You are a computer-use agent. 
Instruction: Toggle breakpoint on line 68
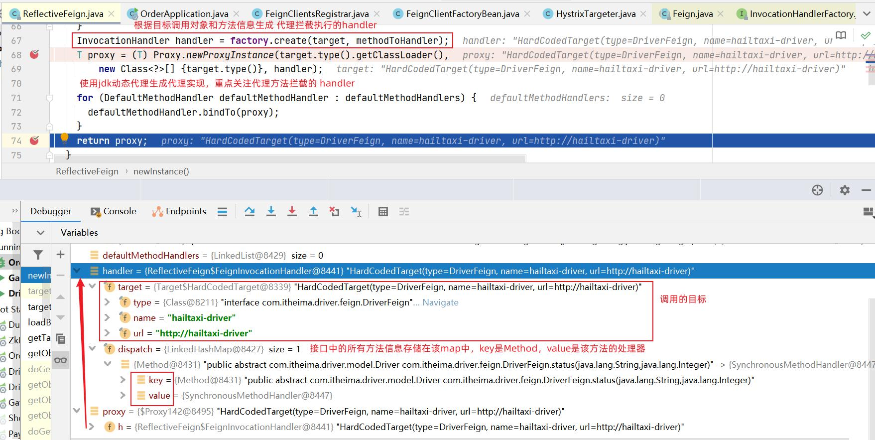click(x=34, y=54)
